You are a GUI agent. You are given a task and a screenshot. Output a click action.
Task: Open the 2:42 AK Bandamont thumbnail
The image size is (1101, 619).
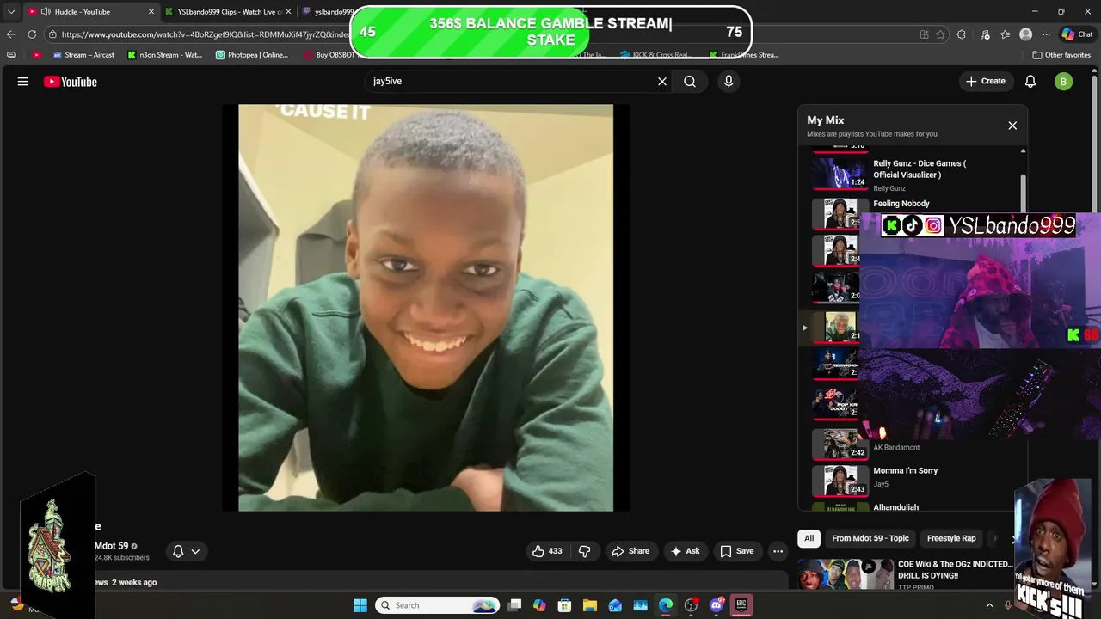840,444
